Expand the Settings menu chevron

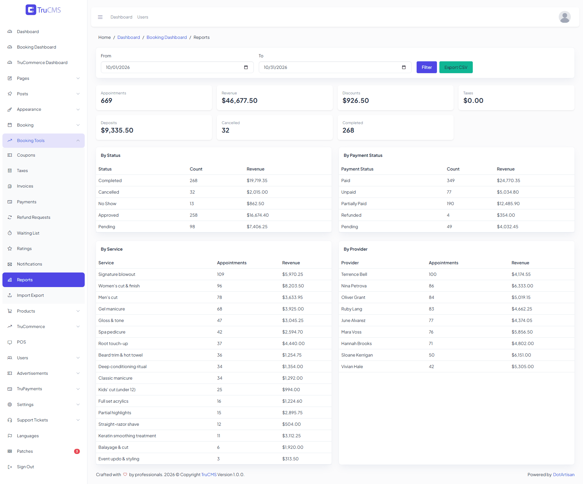pyautogui.click(x=78, y=404)
